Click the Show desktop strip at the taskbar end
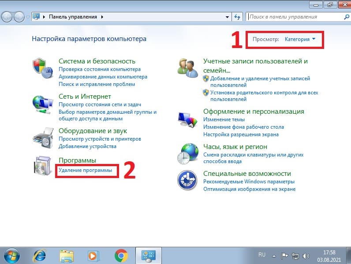This screenshot has width=351, height=264. point(349,256)
